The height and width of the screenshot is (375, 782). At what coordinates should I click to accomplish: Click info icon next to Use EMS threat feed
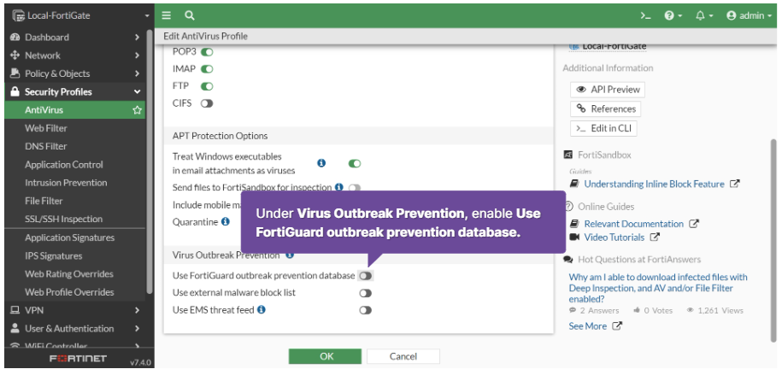(x=262, y=310)
